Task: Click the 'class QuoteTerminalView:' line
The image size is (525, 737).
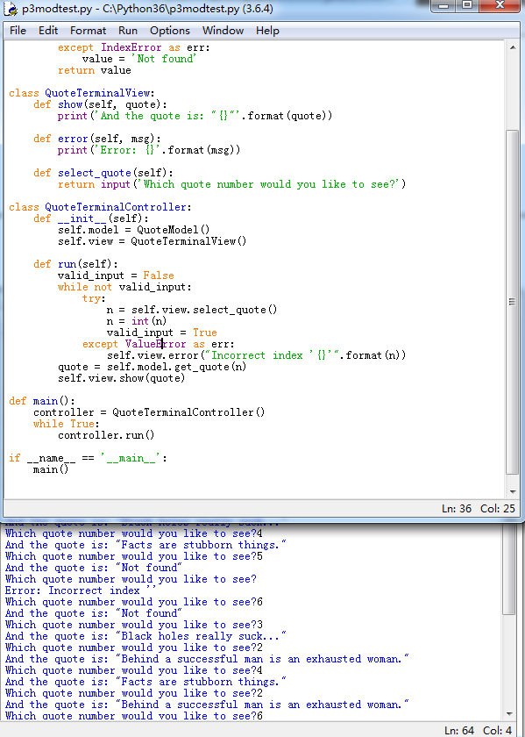Action: tap(82, 93)
